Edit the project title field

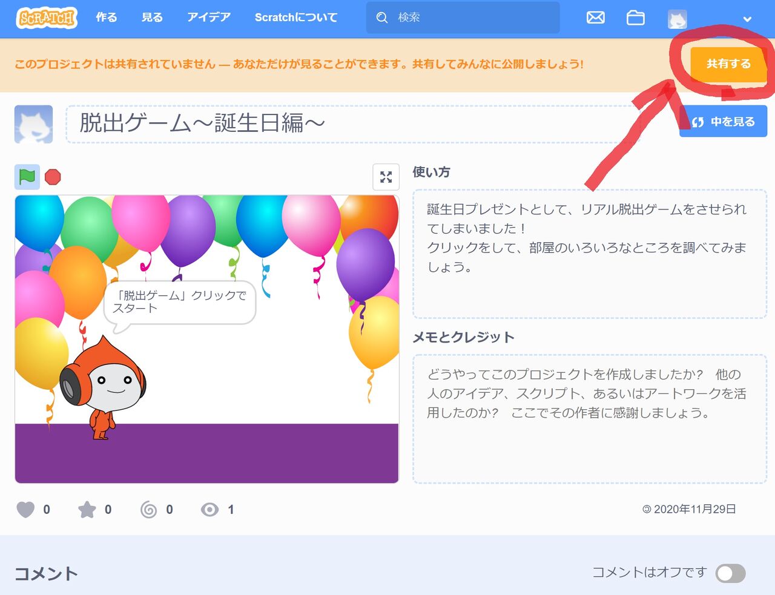point(352,123)
